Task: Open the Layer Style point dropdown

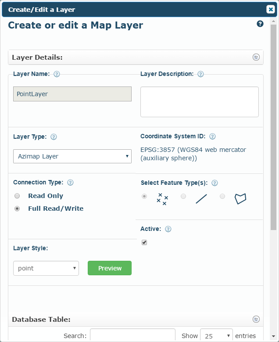Action: 46,268
